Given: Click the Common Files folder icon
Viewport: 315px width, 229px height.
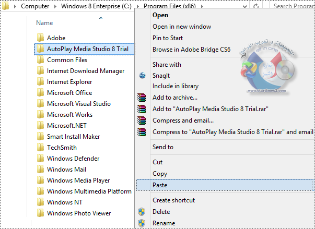Looking at the screenshot, I should [x=40, y=60].
